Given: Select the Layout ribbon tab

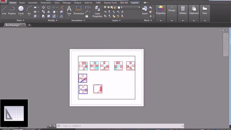Looking at the screenshot, I should pos(135,3).
